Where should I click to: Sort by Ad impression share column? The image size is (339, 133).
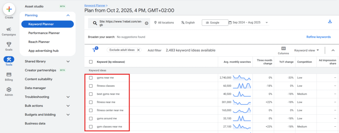click(x=327, y=62)
